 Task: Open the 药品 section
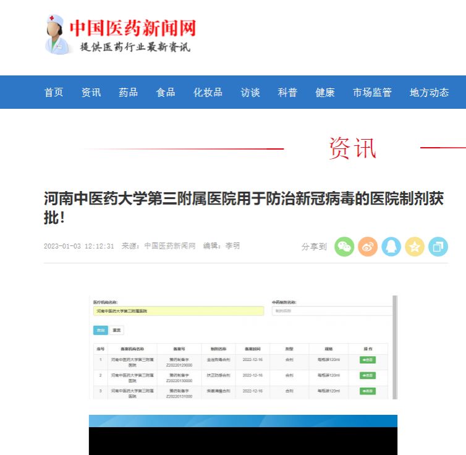[128, 92]
